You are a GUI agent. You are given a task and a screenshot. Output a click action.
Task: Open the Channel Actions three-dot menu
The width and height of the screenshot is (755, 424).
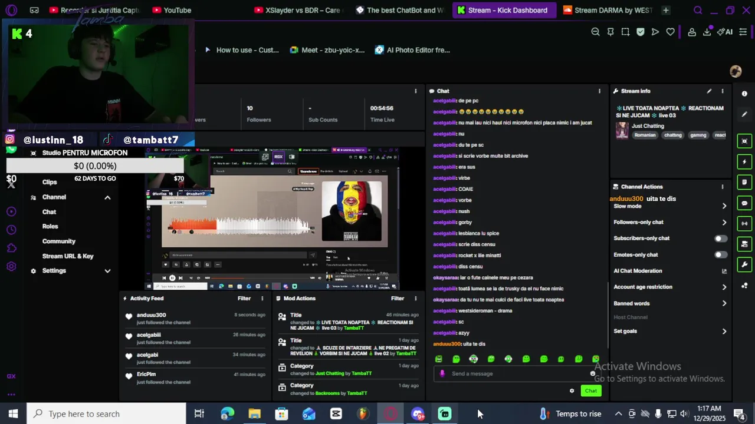pyautogui.click(x=722, y=187)
